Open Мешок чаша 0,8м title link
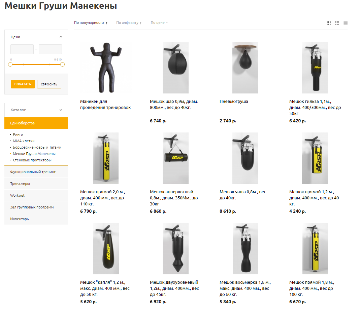359x312 pixels. point(243,195)
